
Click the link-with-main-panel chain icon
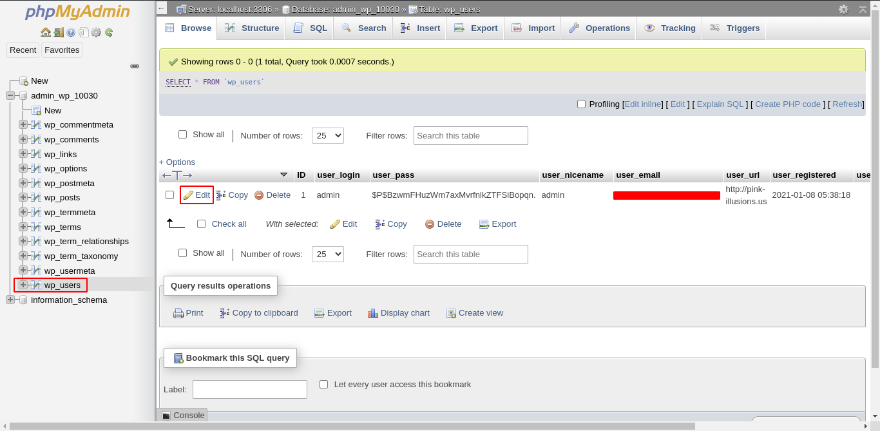(135, 66)
